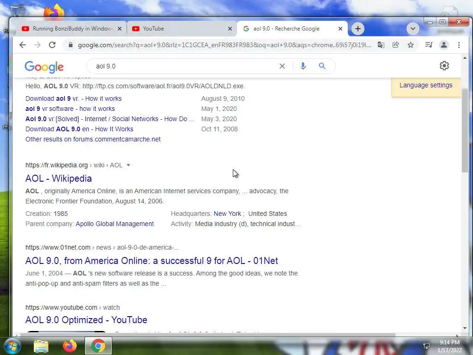The image size is (473, 355).
Task: Close the aol 9.0 Recherche Google tab
Action: pos(340,29)
